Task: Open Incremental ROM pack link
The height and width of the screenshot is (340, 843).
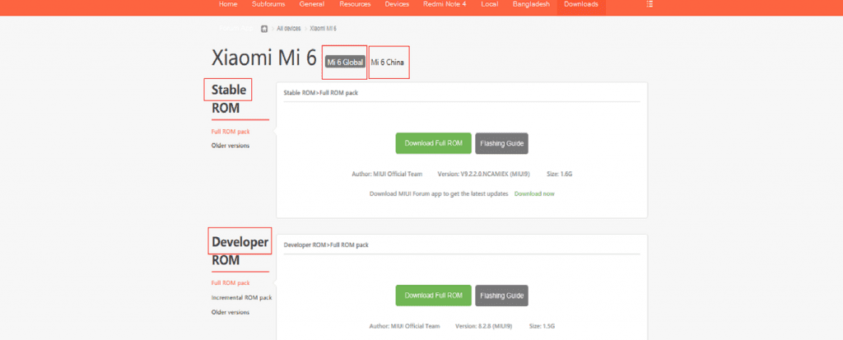Action: coord(241,297)
